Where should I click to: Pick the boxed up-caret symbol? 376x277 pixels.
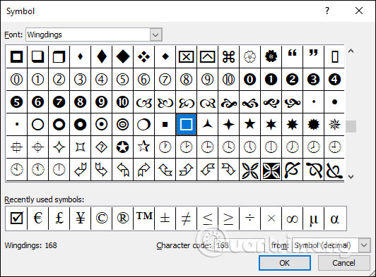click(207, 56)
